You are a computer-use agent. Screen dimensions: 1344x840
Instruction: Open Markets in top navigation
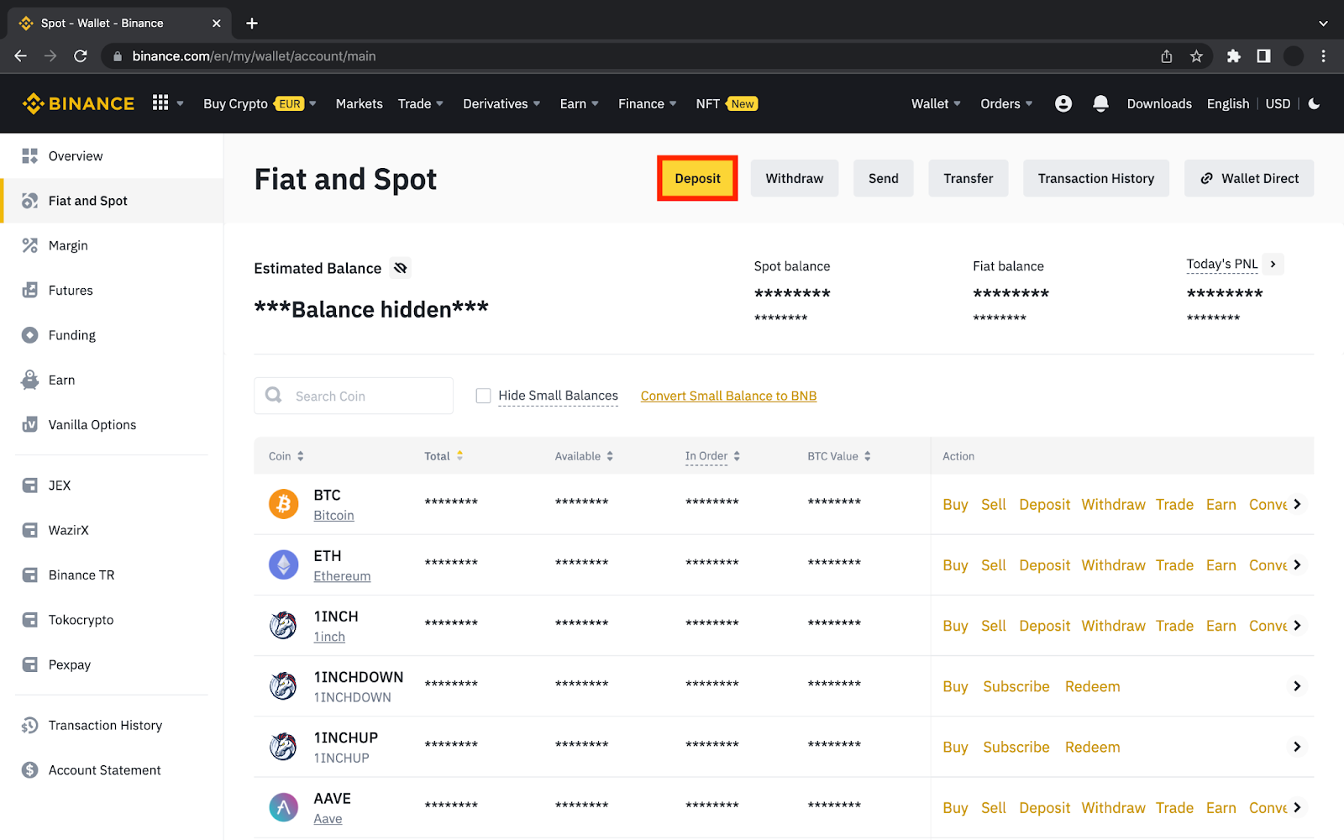pyautogui.click(x=359, y=103)
